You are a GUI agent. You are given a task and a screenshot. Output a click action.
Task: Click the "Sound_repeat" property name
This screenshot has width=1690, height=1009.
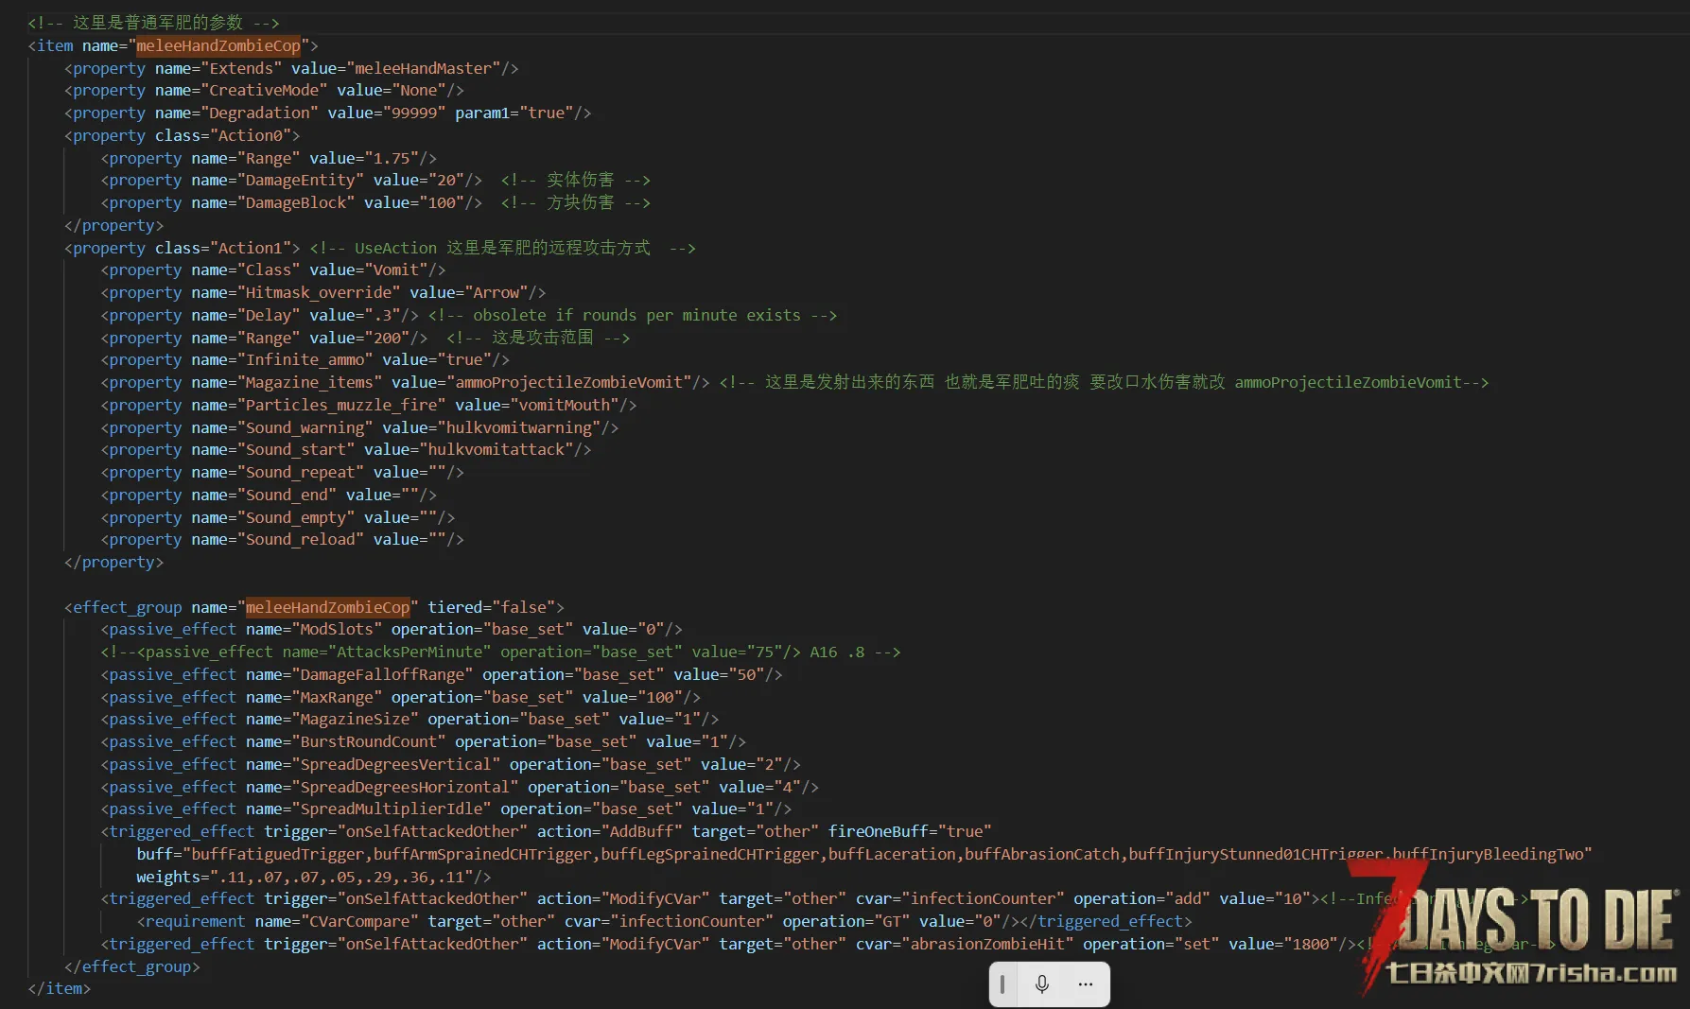click(300, 473)
